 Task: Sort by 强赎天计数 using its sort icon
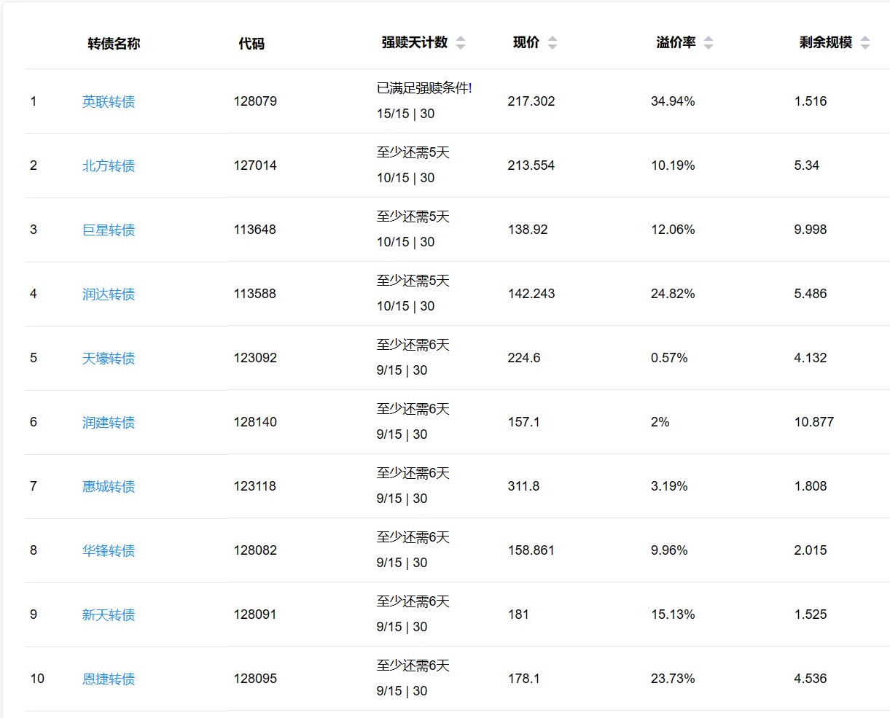460,43
